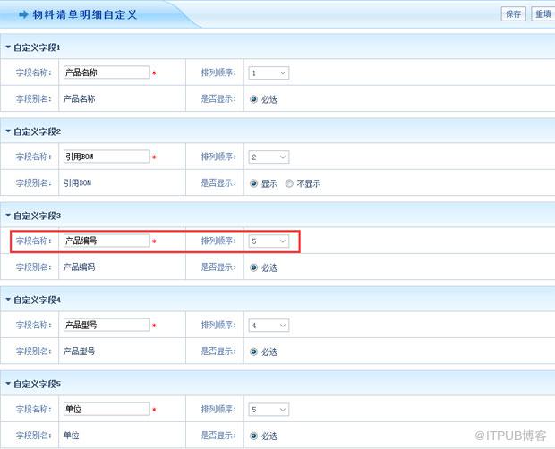Select 不显示 radio for 引用BOM
Image resolution: width=555 pixels, height=449 pixels.
pyautogui.click(x=289, y=183)
